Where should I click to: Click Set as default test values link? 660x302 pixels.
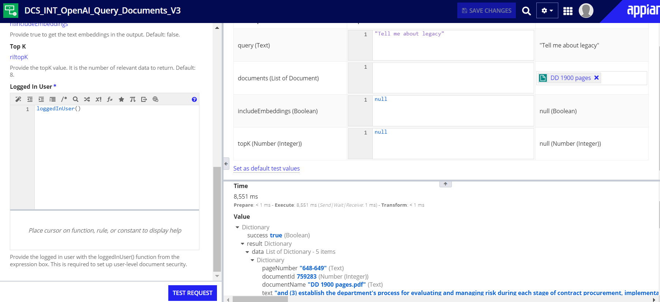click(266, 168)
